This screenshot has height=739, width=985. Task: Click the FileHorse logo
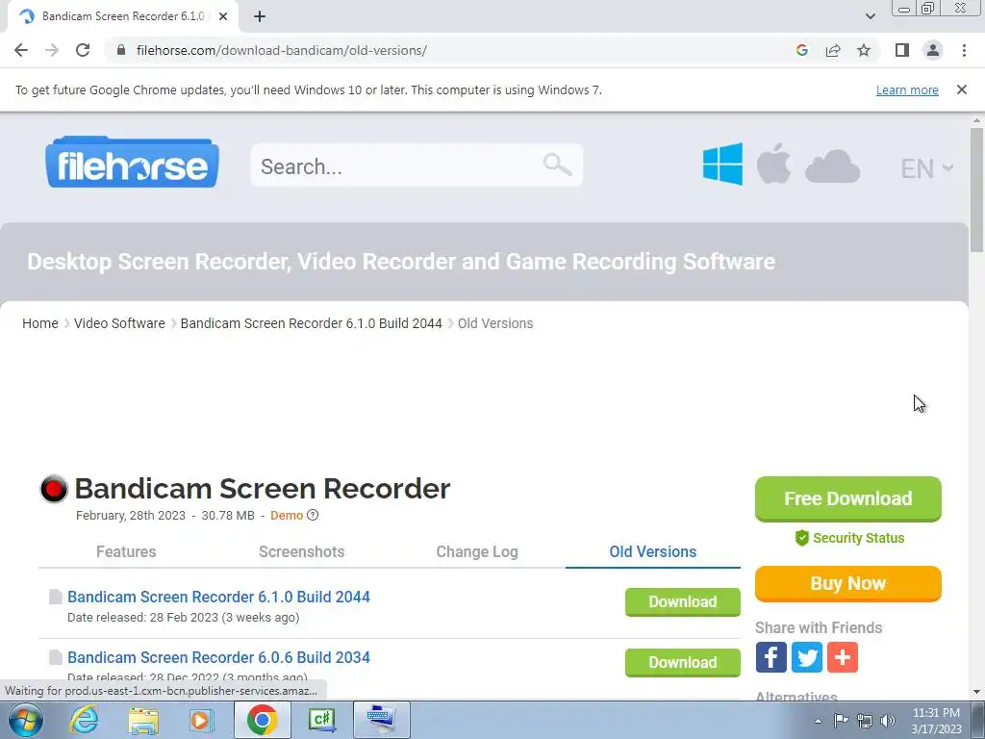132,162
